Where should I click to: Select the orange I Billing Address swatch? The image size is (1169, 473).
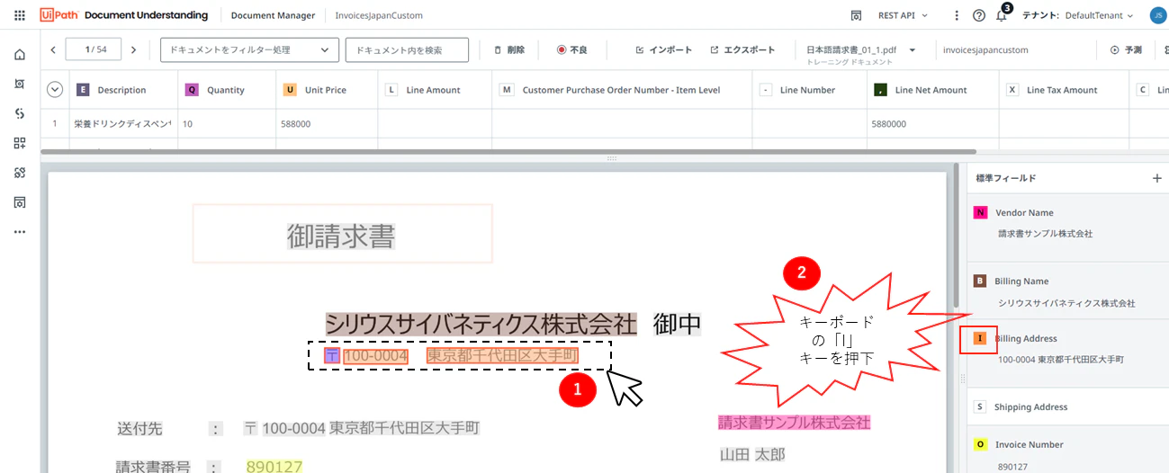pos(981,338)
